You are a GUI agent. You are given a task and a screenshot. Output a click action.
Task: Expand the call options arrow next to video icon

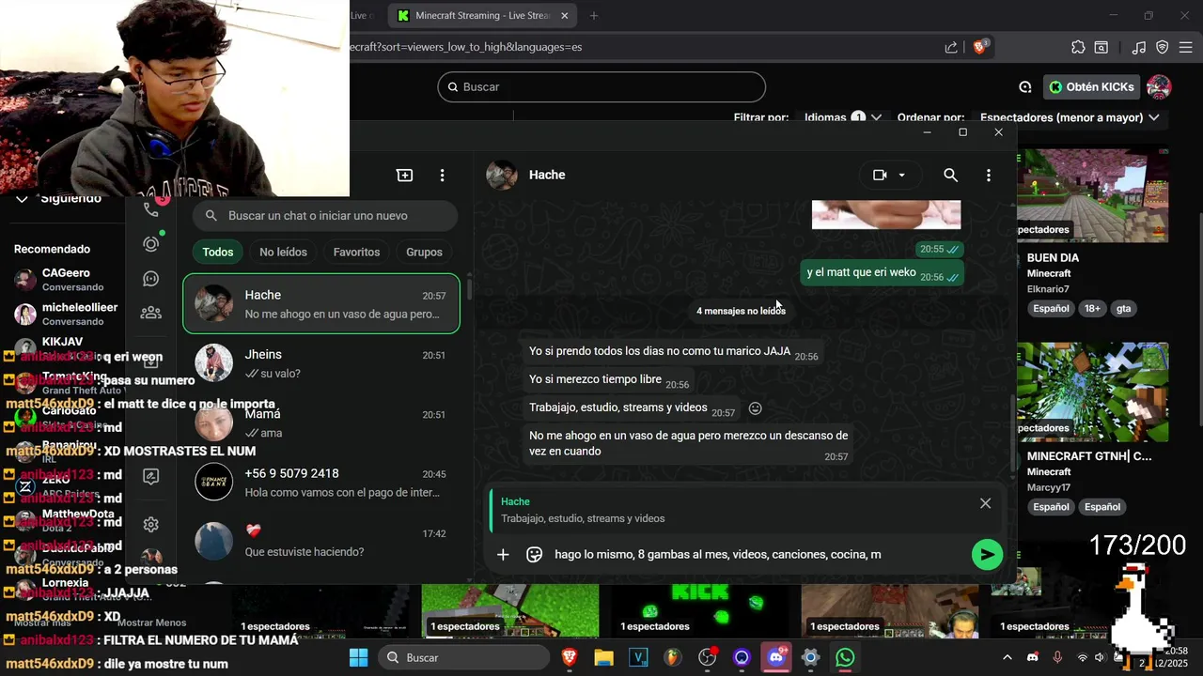click(902, 175)
